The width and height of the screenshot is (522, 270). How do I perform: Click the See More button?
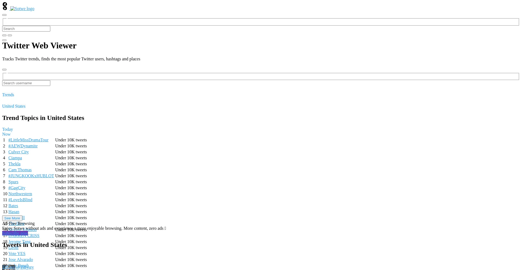12,218
